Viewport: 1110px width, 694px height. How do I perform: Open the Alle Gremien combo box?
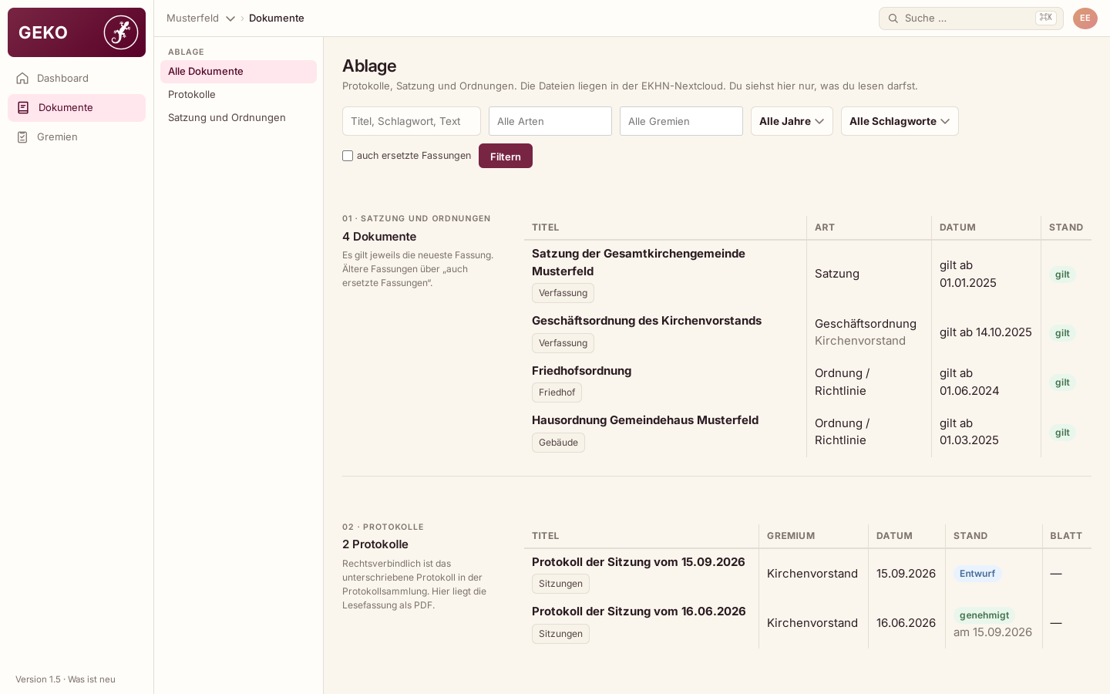tap(681, 121)
